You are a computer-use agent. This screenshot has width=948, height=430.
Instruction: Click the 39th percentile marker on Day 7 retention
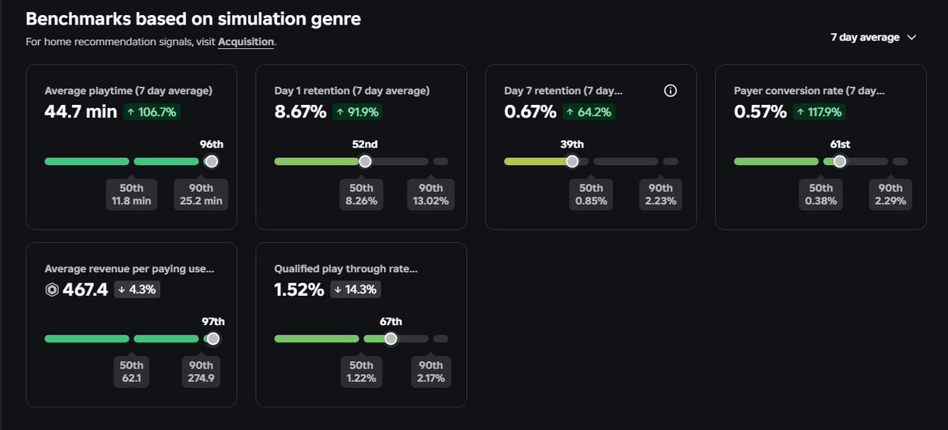572,161
